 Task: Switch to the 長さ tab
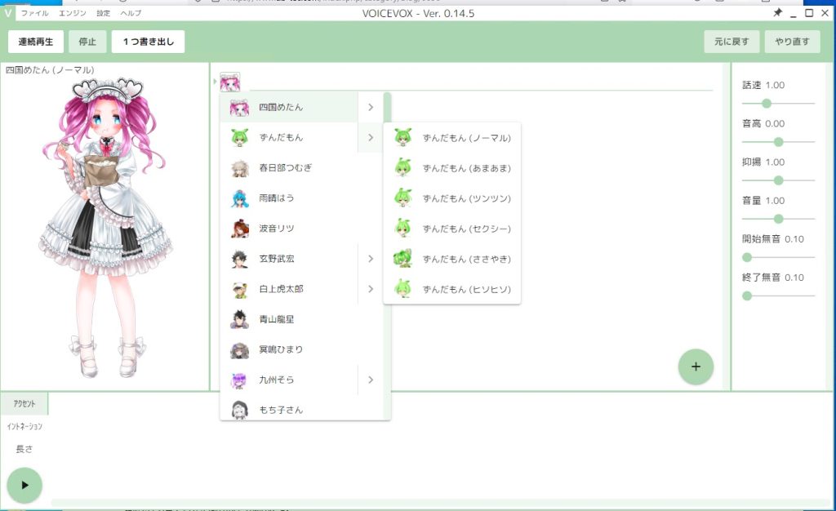(24, 449)
